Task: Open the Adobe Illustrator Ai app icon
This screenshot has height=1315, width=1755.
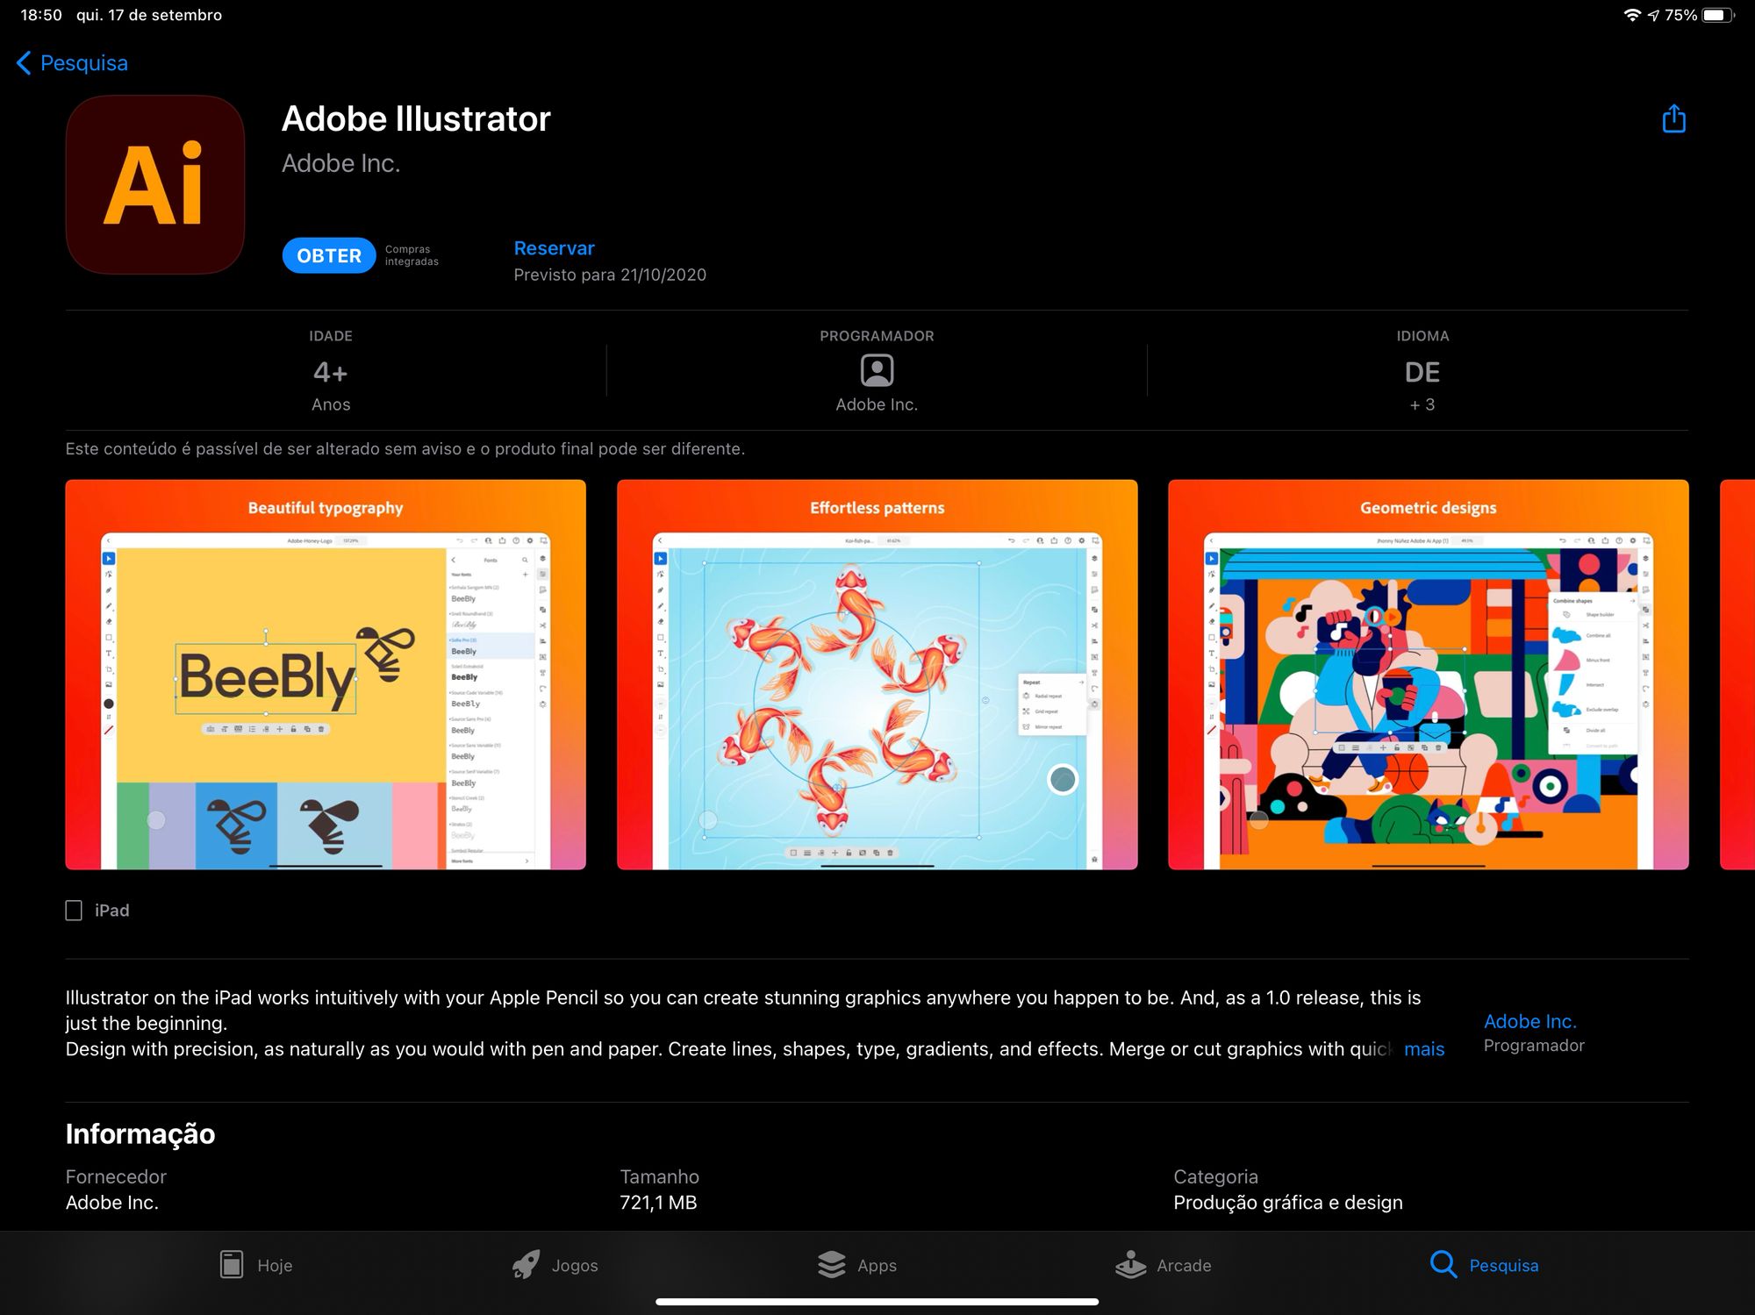Action: (x=155, y=184)
